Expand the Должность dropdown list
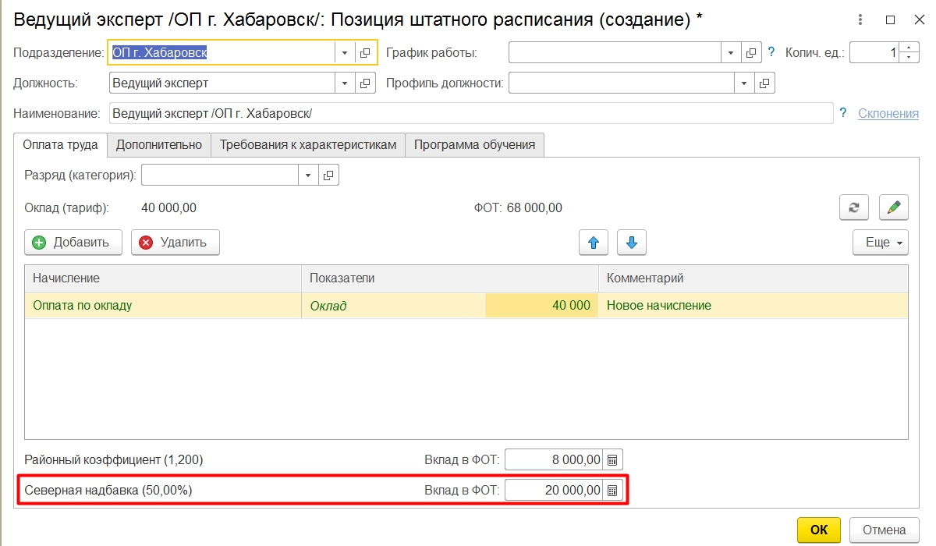This screenshot has height=546, width=936. (x=345, y=83)
